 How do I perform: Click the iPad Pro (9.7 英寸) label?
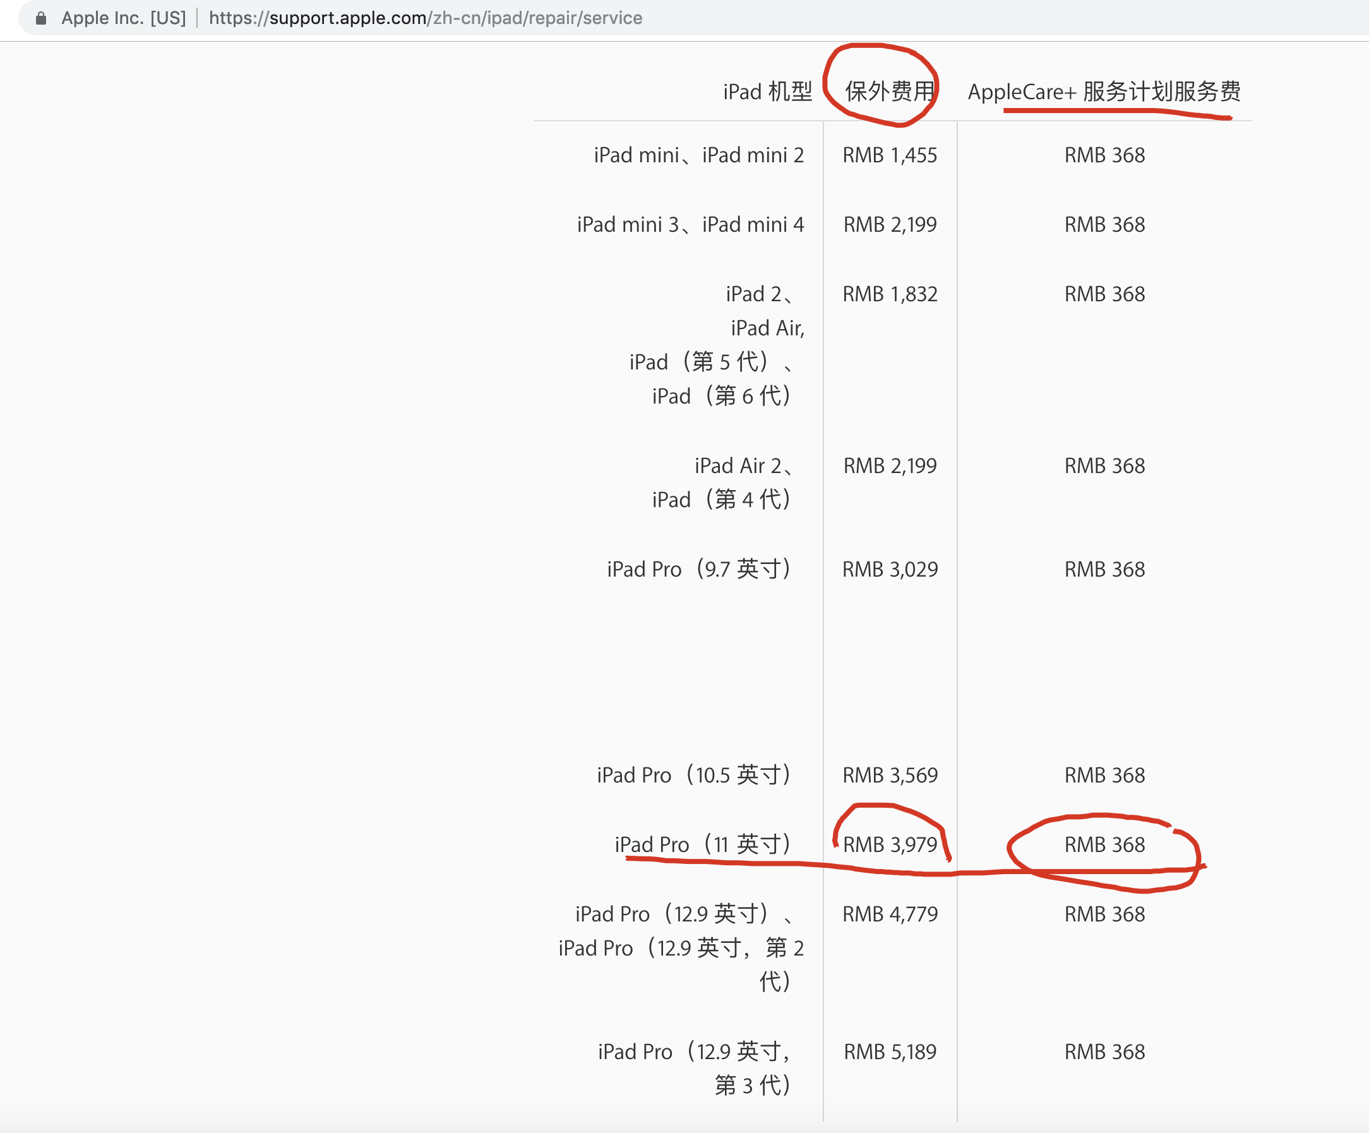point(698,570)
